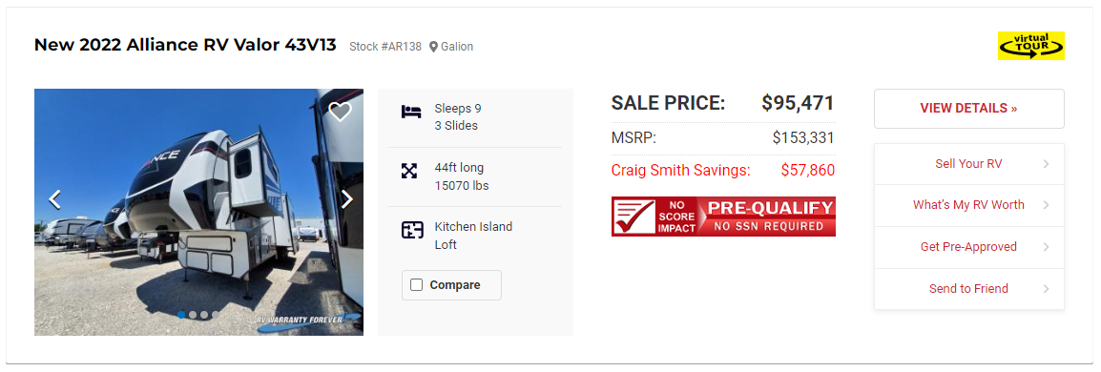Image resolution: width=1101 pixels, height=372 pixels.
Task: Select the first blue carousel dot
Action: coord(182,315)
